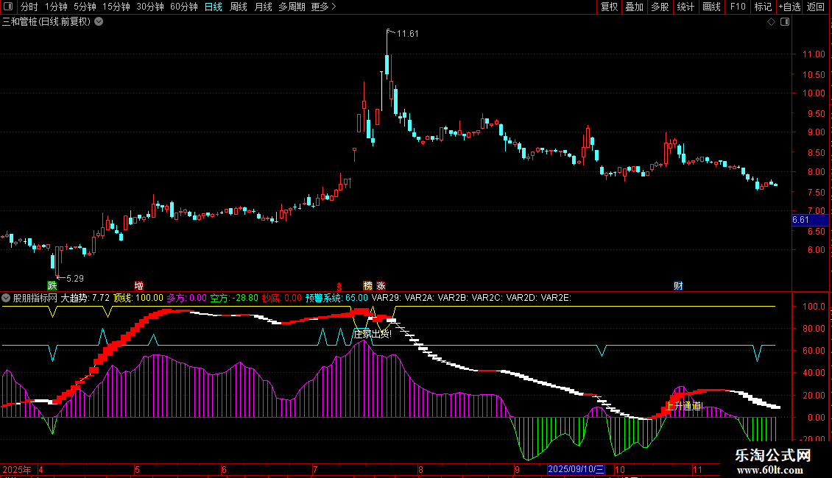Click the 6.61 price label on the axis

tap(800, 220)
